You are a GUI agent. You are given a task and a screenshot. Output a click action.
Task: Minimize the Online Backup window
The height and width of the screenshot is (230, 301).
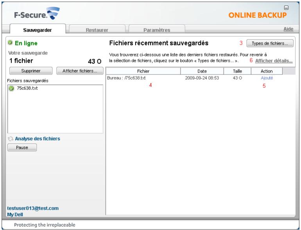286,8
